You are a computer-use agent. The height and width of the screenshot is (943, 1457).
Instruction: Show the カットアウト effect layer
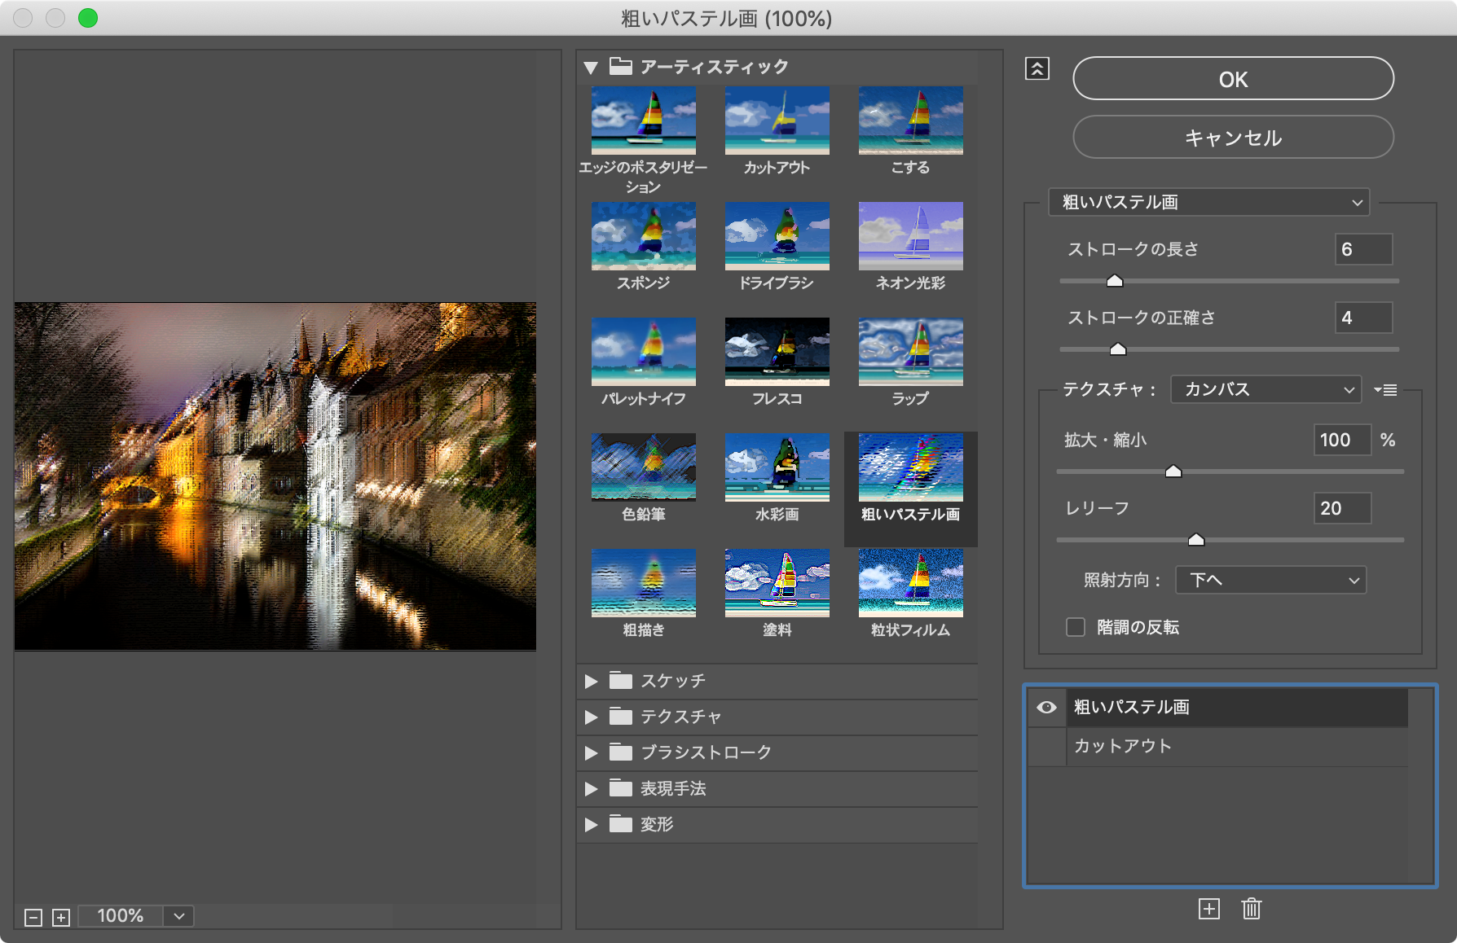pyautogui.click(x=1046, y=745)
